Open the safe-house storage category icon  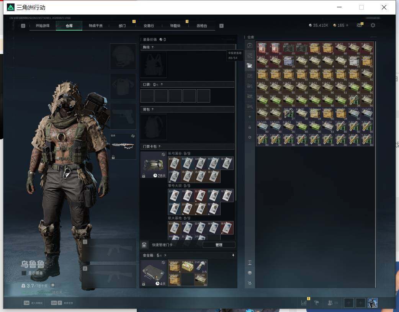click(x=250, y=46)
